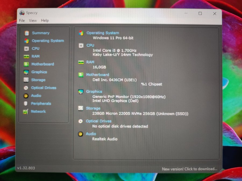Click the Summary clipboard icon in sidebar
Image resolution: width=242 pixels, height=181 pixels.
coord(27,33)
